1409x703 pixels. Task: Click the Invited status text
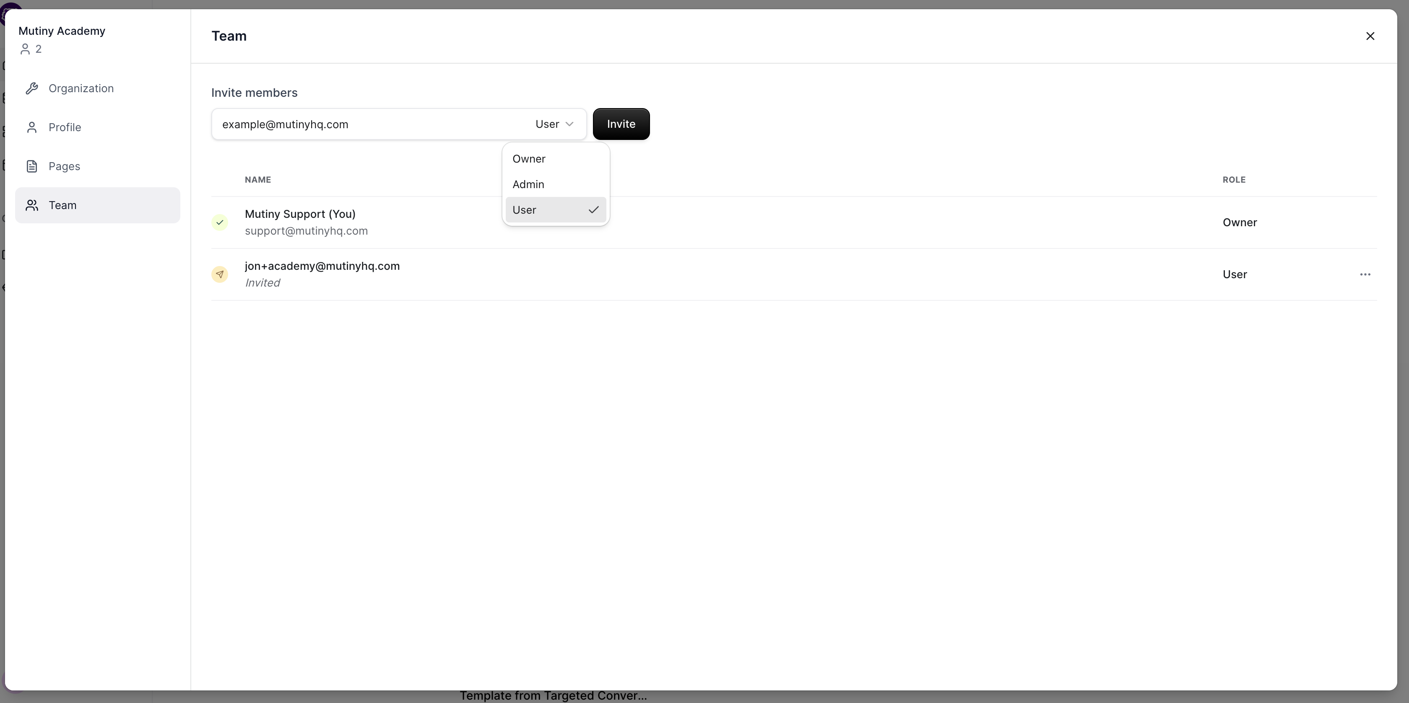(x=263, y=283)
